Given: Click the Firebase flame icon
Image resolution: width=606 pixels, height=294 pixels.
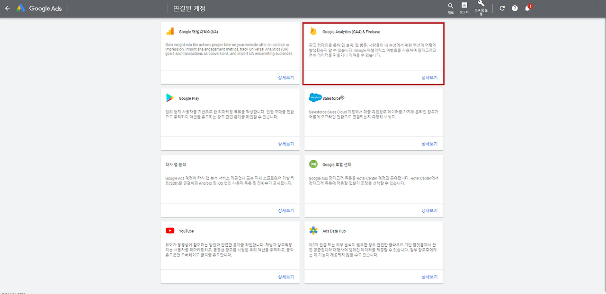Looking at the screenshot, I should tap(313, 32).
